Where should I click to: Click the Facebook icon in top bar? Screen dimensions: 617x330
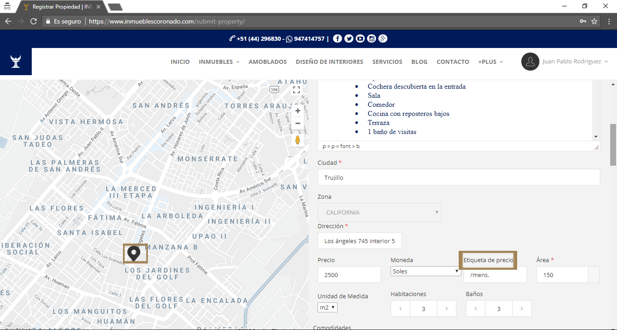[x=337, y=39]
